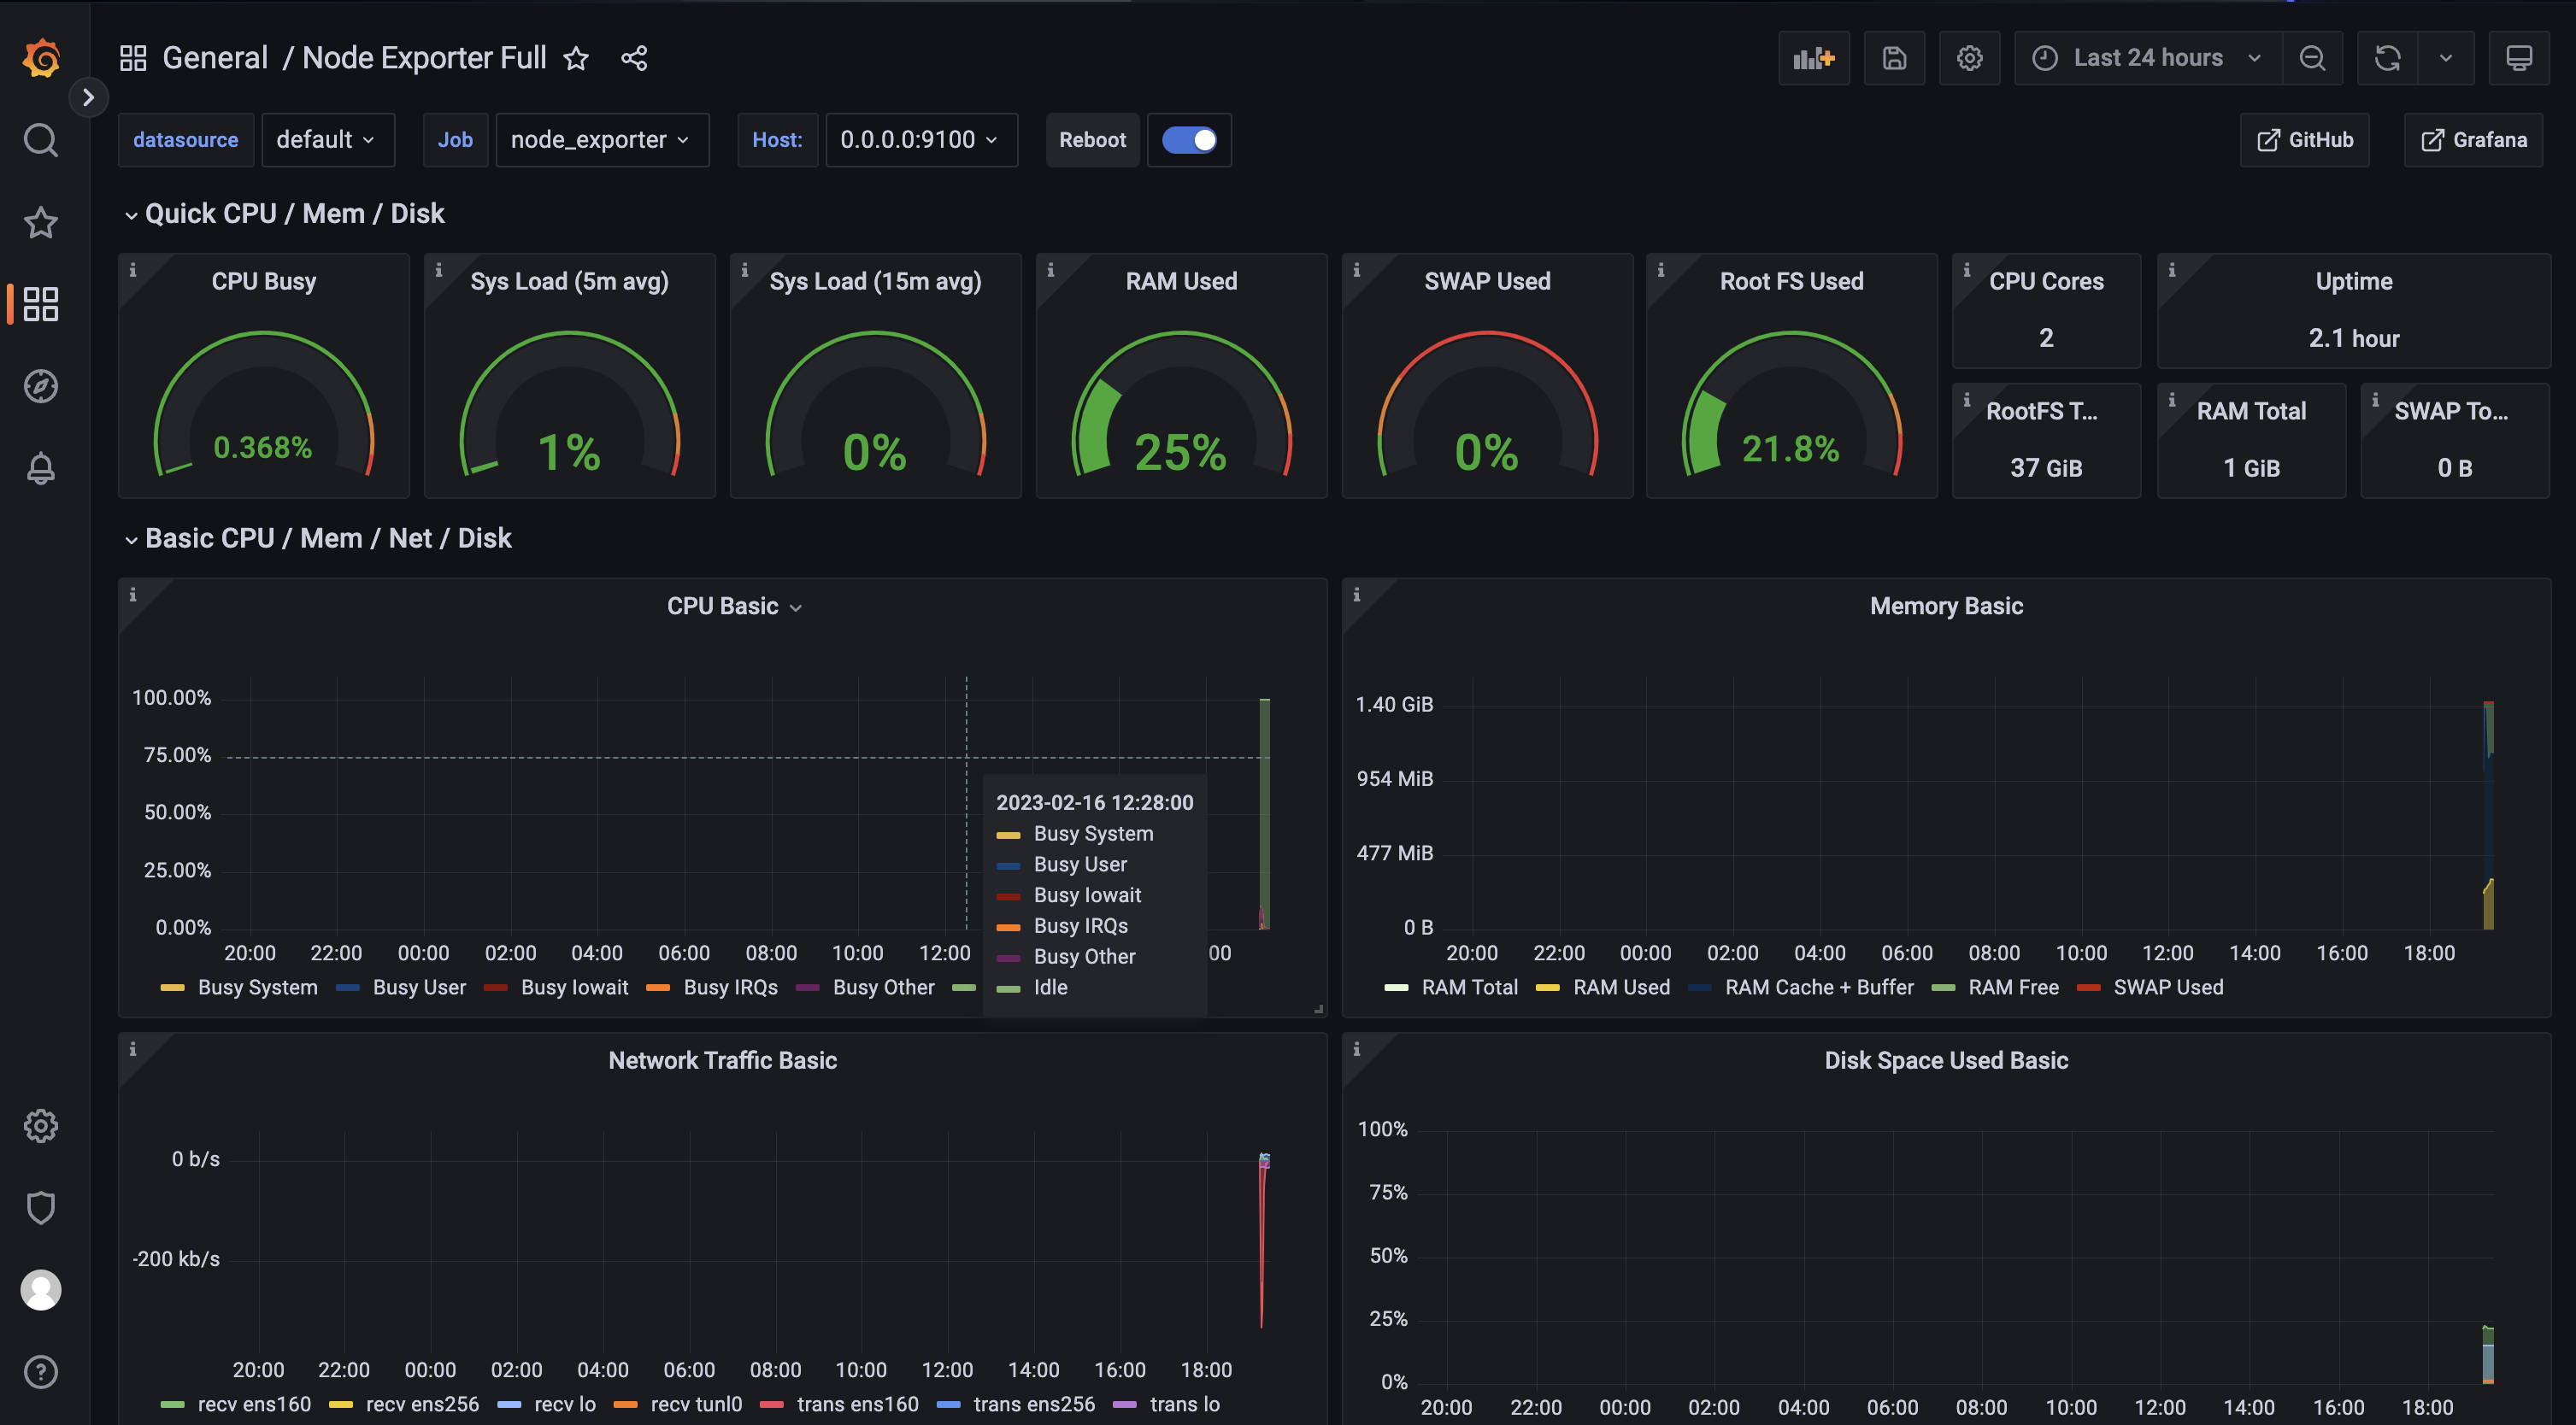
Task: Open the Configuration gear in sidebar
Action: click(x=41, y=1126)
